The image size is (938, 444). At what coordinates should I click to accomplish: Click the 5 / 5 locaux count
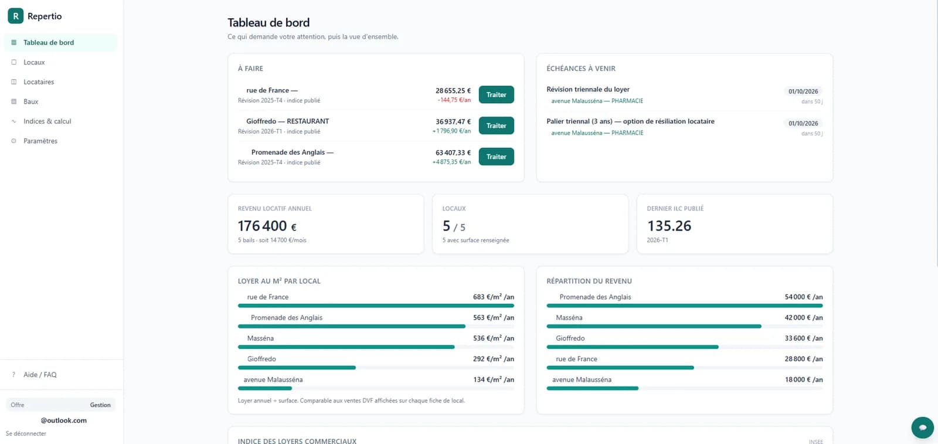(x=454, y=226)
